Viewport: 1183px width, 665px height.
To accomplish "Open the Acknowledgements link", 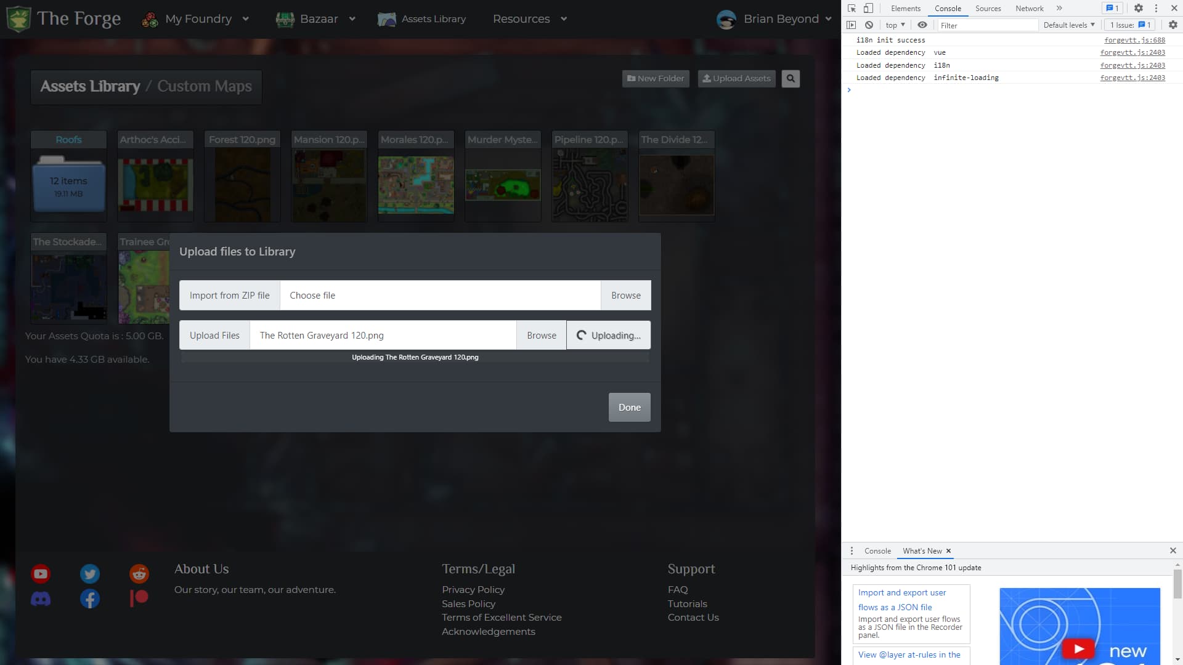I will pos(489,632).
